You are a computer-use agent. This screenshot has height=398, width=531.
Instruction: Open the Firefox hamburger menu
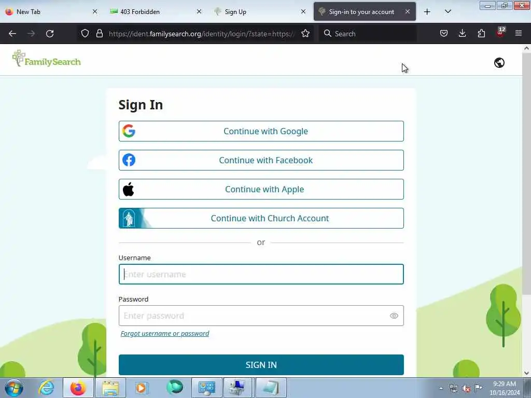tap(519, 33)
